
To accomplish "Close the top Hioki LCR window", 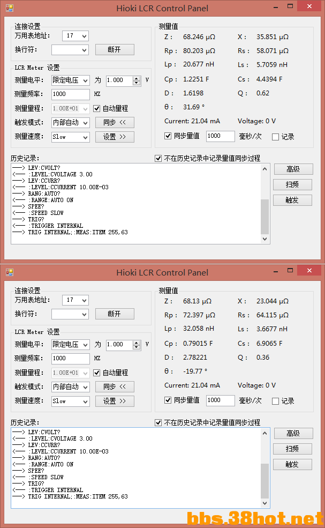I will coord(309,6).
